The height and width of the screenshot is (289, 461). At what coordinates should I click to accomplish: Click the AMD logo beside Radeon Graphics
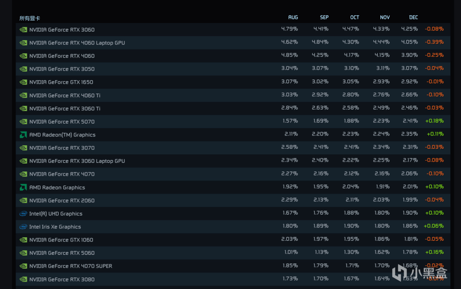(23, 187)
